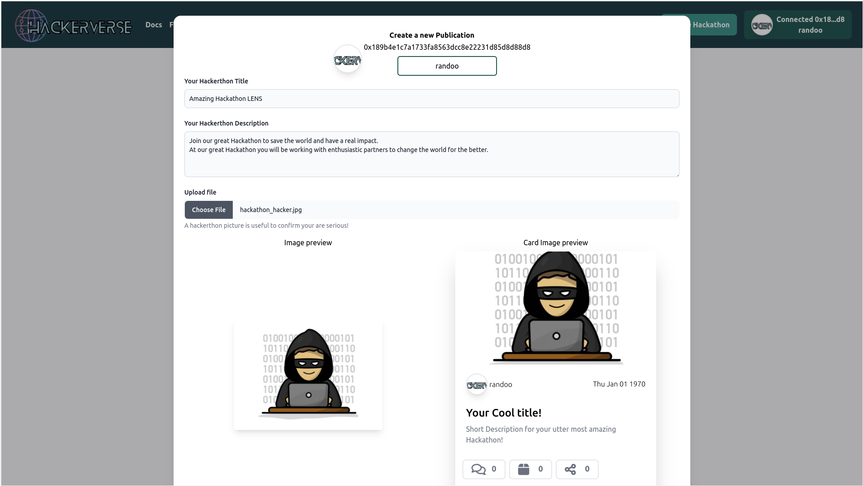Open the Docs navigation link
Screen dimensions: 863x486
pyautogui.click(x=153, y=25)
